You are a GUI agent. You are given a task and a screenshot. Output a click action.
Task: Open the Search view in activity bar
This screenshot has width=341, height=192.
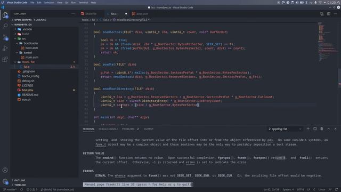5,26
